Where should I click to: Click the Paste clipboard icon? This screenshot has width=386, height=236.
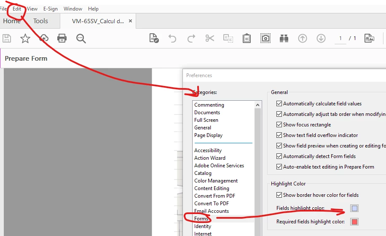click(x=247, y=38)
